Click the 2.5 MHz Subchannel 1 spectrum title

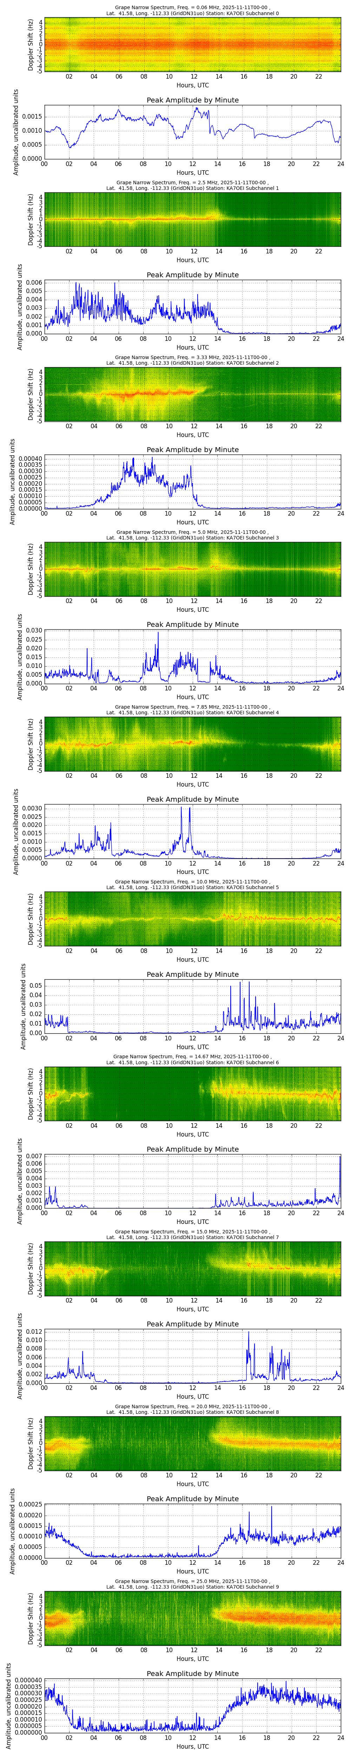click(x=192, y=185)
